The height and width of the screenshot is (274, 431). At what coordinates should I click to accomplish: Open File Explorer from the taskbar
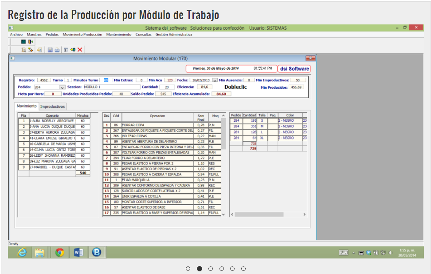pyautogui.click(x=39, y=252)
